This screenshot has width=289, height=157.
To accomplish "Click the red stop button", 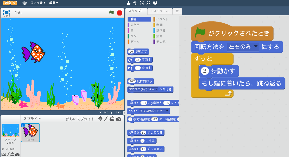I will [119, 13].
